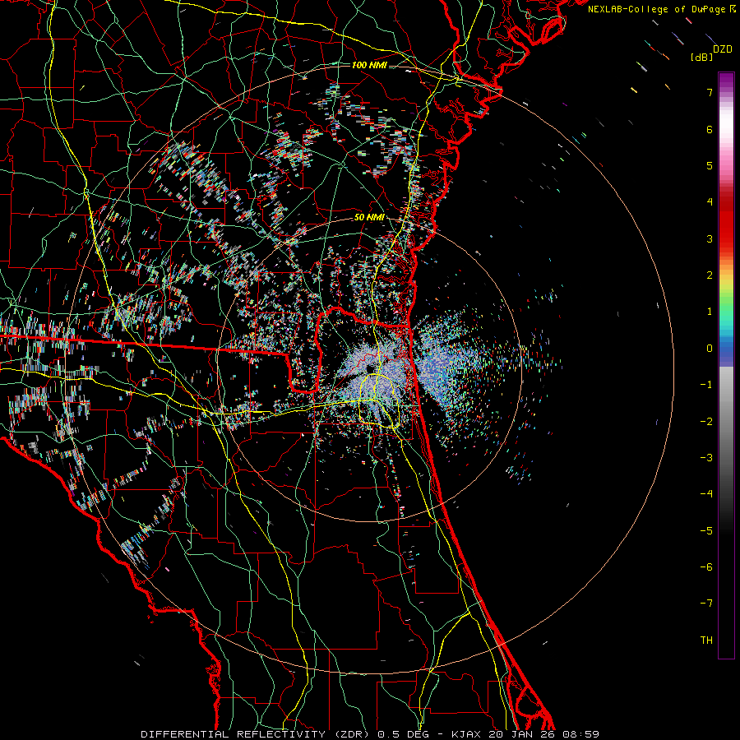Click the KJAX station identifier in the caption
The height and width of the screenshot is (740, 740).
[x=467, y=734]
